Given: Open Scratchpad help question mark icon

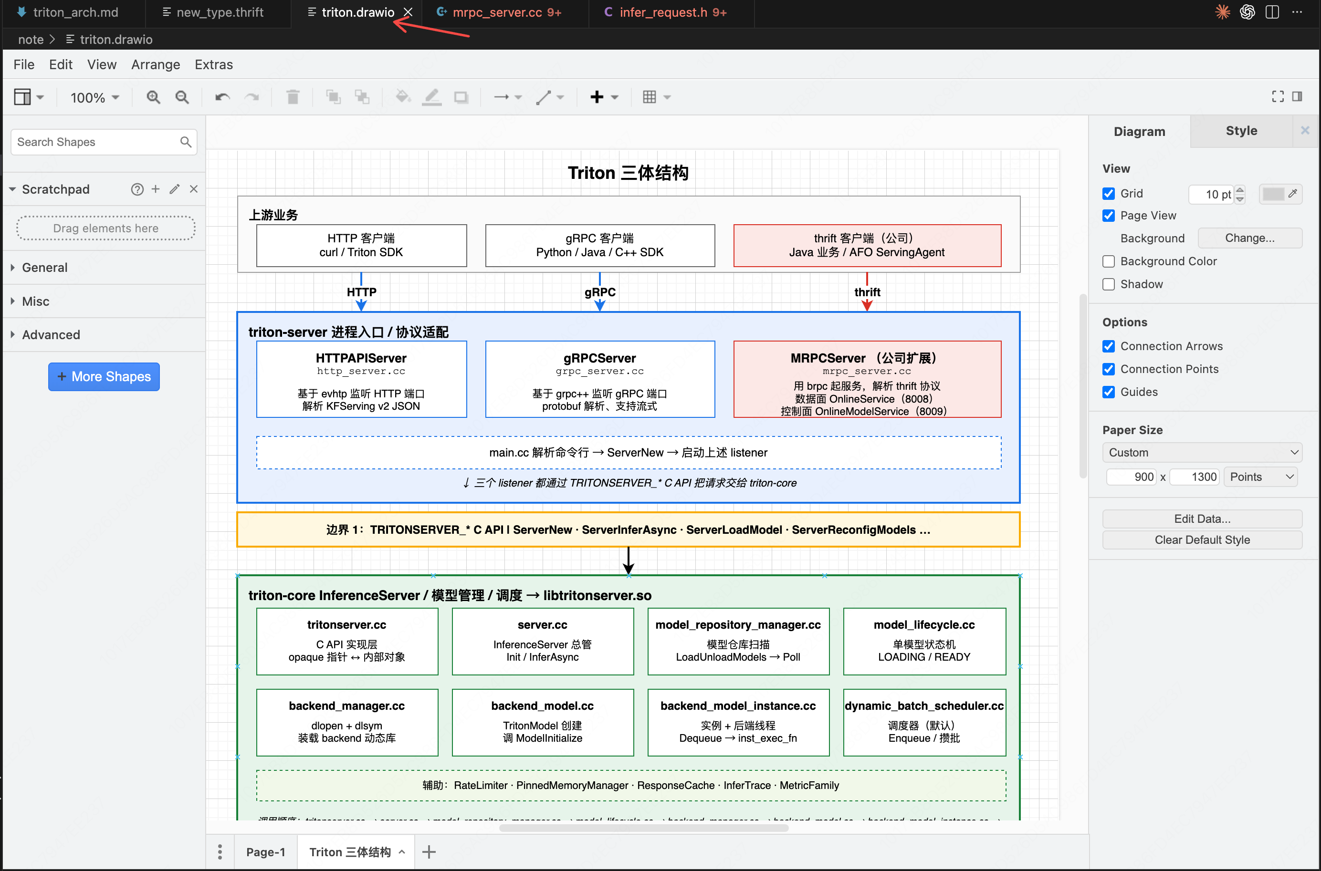Looking at the screenshot, I should click(x=137, y=189).
